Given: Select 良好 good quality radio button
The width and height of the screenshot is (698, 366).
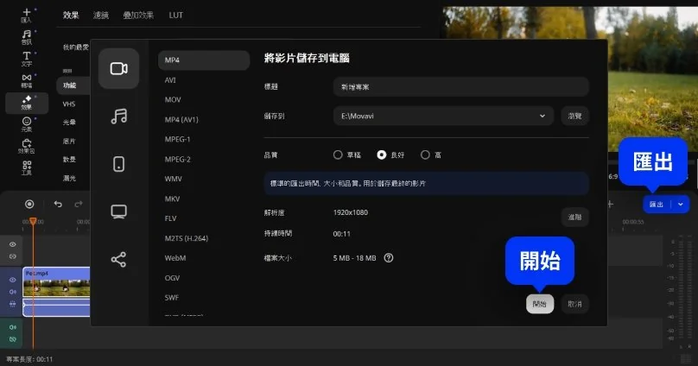Looking at the screenshot, I should click(x=382, y=155).
